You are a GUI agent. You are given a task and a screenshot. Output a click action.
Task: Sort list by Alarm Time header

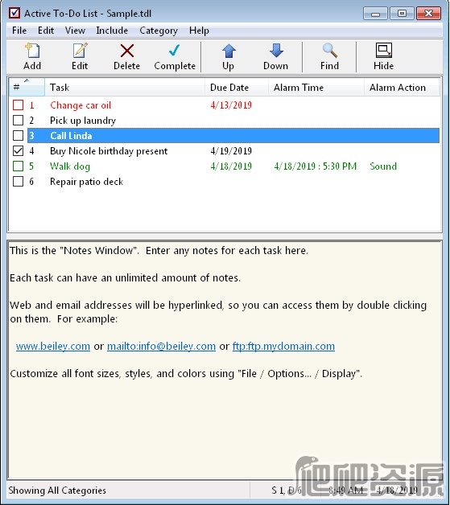[x=316, y=88]
